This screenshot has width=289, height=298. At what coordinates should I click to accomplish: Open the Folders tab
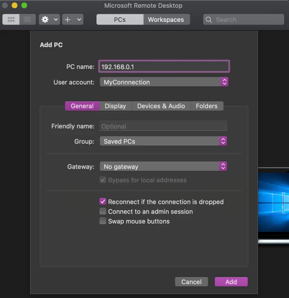tap(207, 106)
